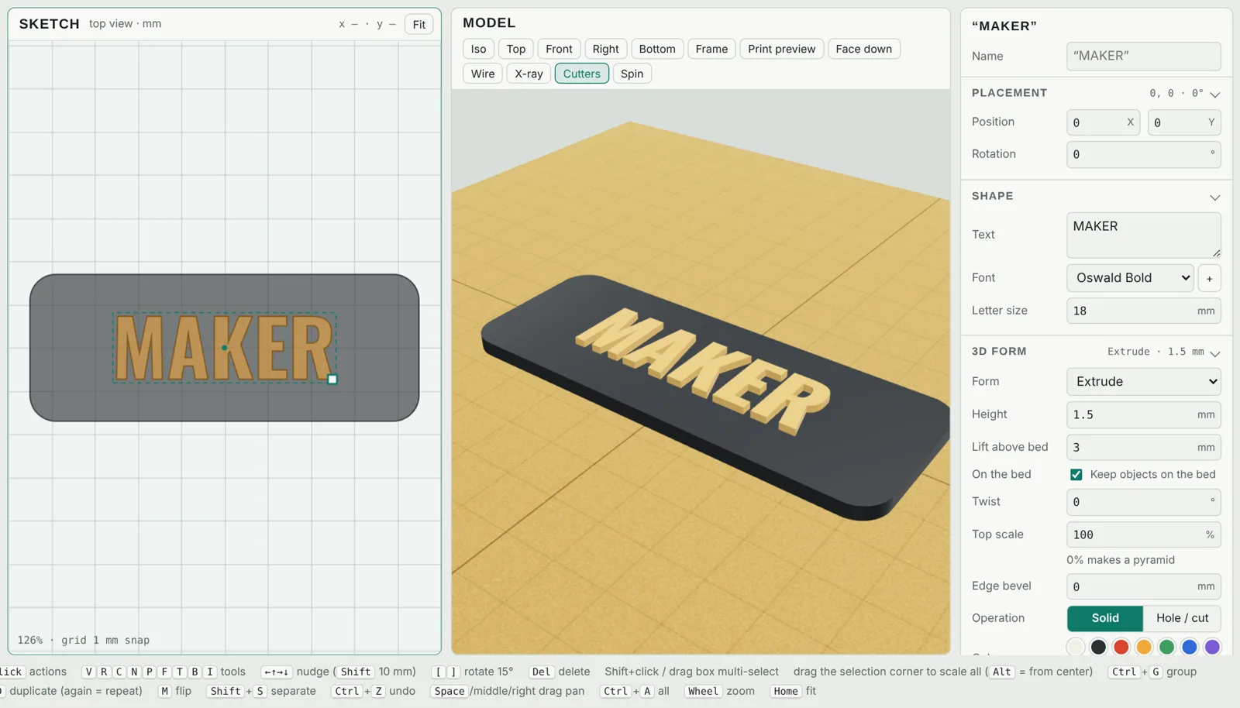Toggle X-ray display mode
This screenshot has width=1240, height=708.
coord(529,74)
